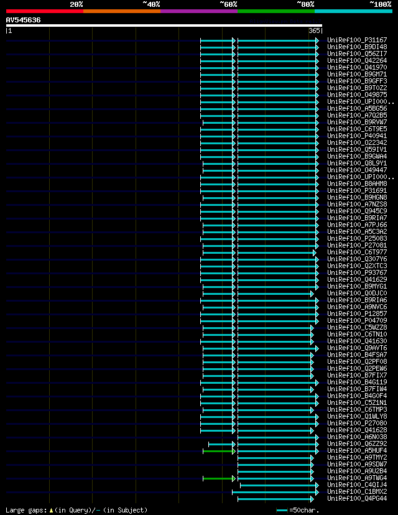Select hit label UniRef100_C4QIJ4
The image size is (398, 515).
click(357, 485)
